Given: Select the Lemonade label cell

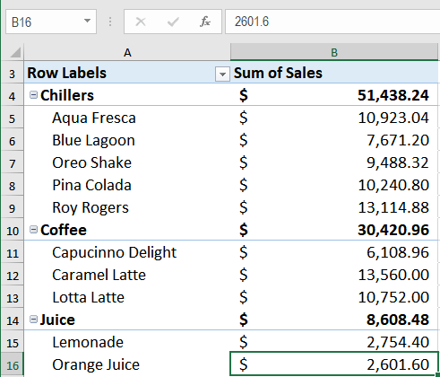Looking at the screenshot, I should [x=127, y=342].
